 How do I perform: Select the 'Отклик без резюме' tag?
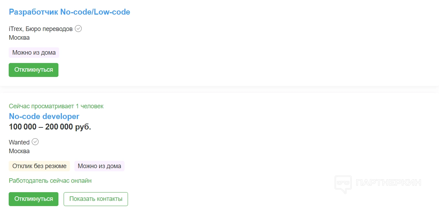click(x=39, y=166)
